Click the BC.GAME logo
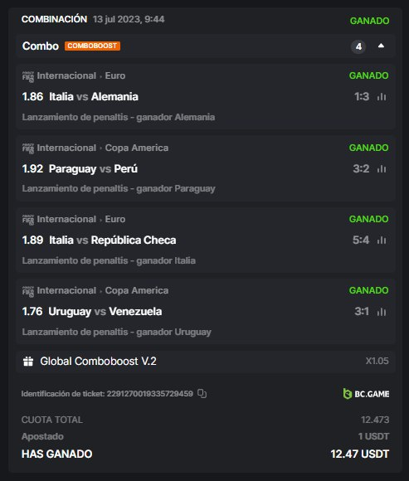Screen dimensions: 409x481 [x=366, y=394]
